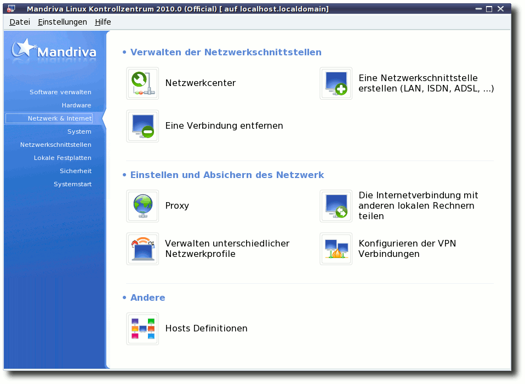Open the Netzwerkcenter icon
This screenshot has height=384, width=525.
[x=142, y=83]
